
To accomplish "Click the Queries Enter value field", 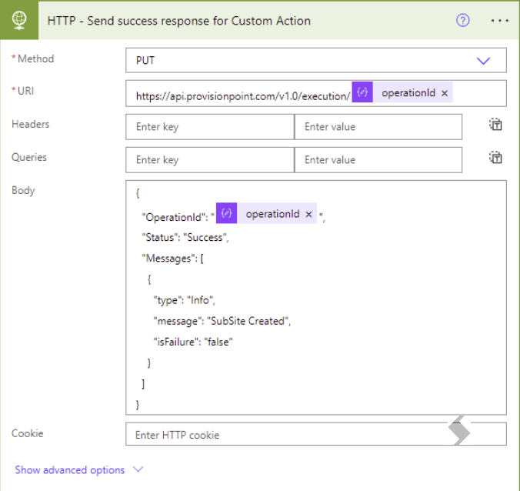I will (x=378, y=160).
